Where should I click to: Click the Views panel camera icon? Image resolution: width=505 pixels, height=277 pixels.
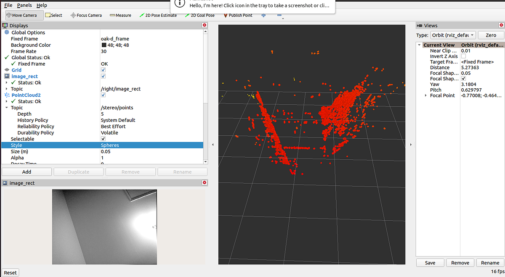[x=420, y=26]
